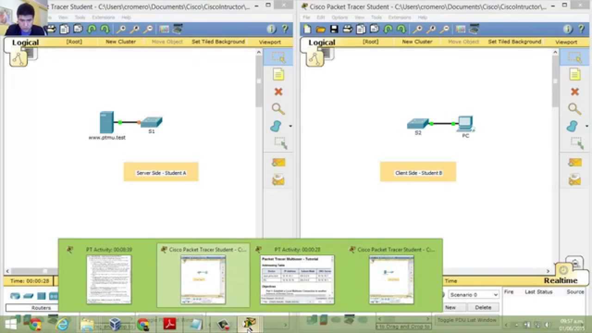Click [Root] in left window bar
592x333 pixels.
click(x=74, y=42)
